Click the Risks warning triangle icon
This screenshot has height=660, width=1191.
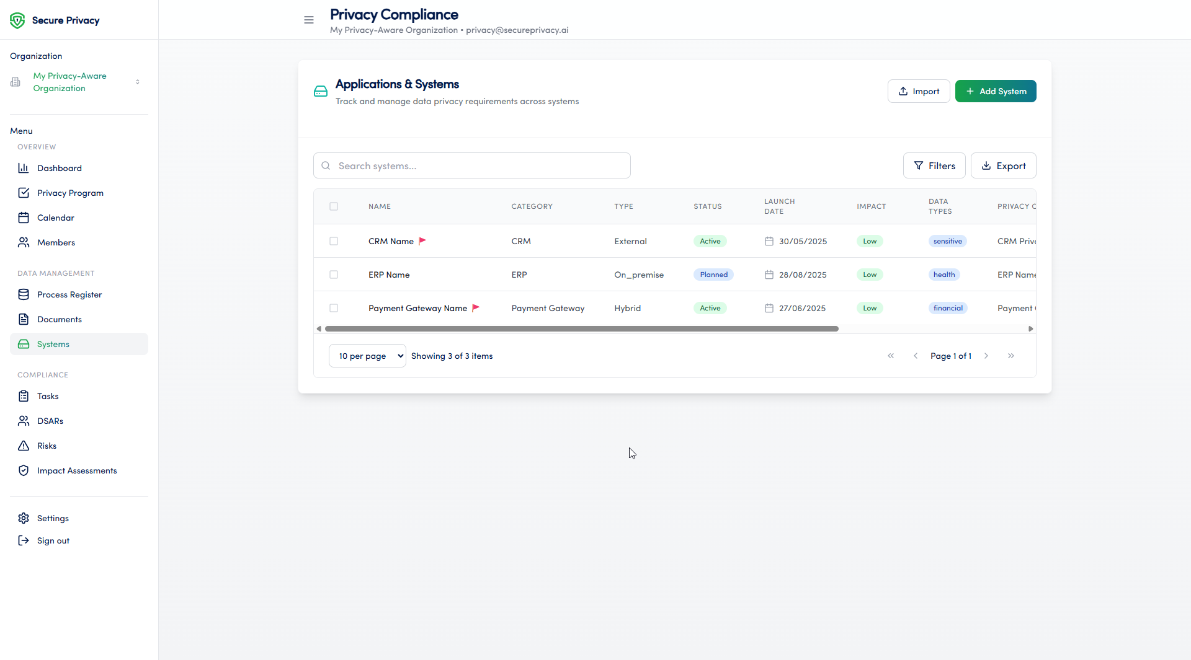(24, 446)
